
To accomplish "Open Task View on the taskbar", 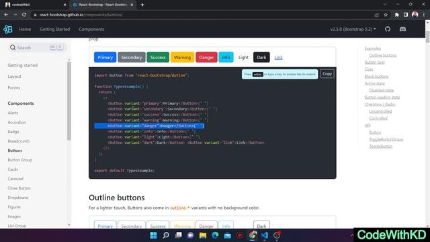I will point(178,235).
